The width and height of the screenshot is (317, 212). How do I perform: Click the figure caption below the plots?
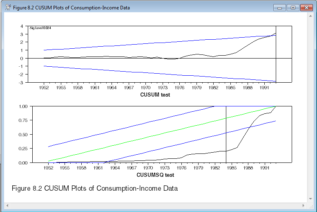pyautogui.click(x=95, y=189)
